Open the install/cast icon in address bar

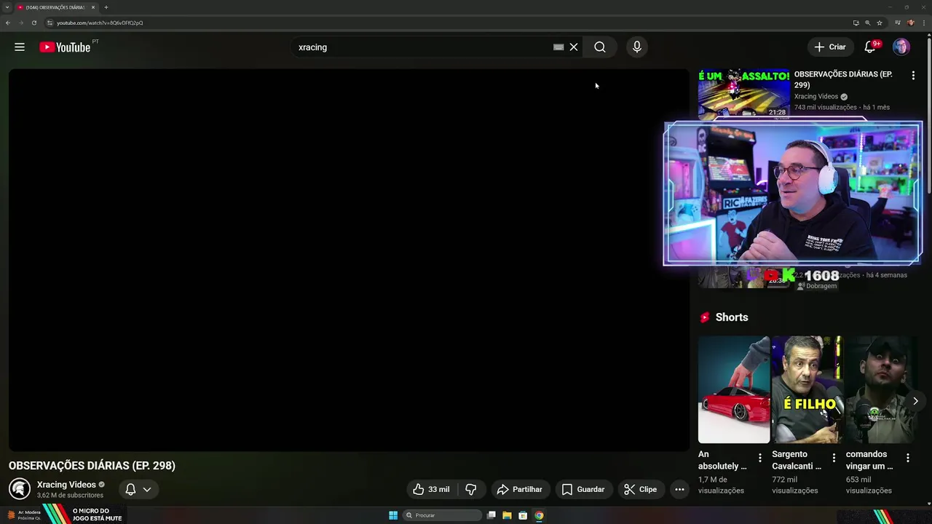coord(856,23)
